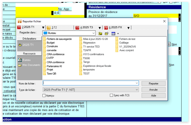This screenshot has height=125, width=191.
Task: Expand the 2025 FX tab dropdown arrow
Action: tap(128, 28)
